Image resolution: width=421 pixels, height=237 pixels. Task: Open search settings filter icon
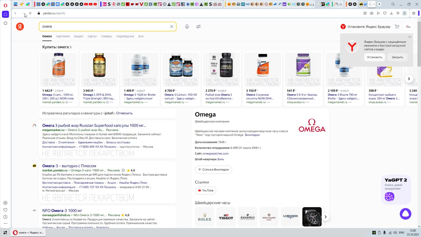point(198,26)
